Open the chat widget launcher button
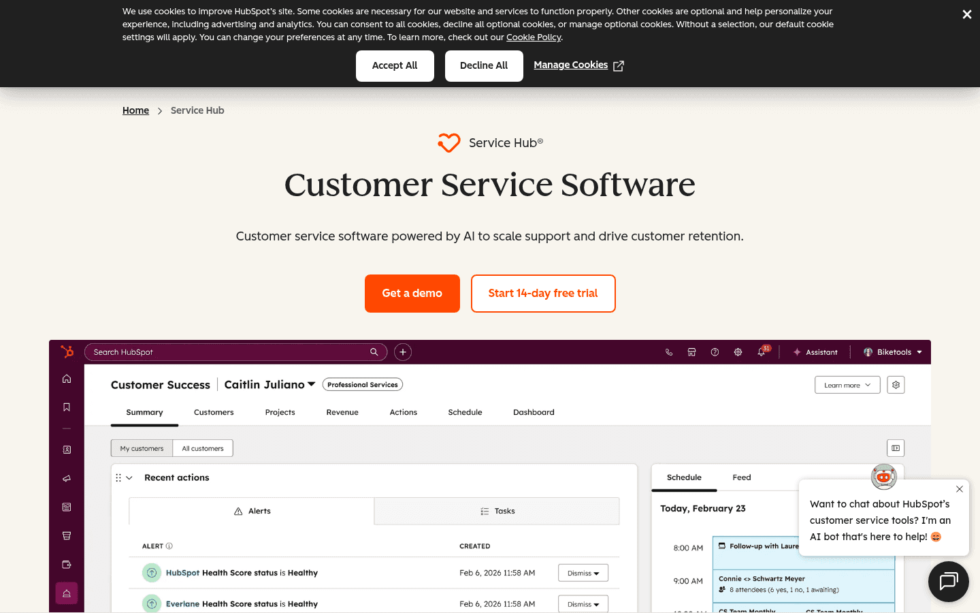 [949, 582]
